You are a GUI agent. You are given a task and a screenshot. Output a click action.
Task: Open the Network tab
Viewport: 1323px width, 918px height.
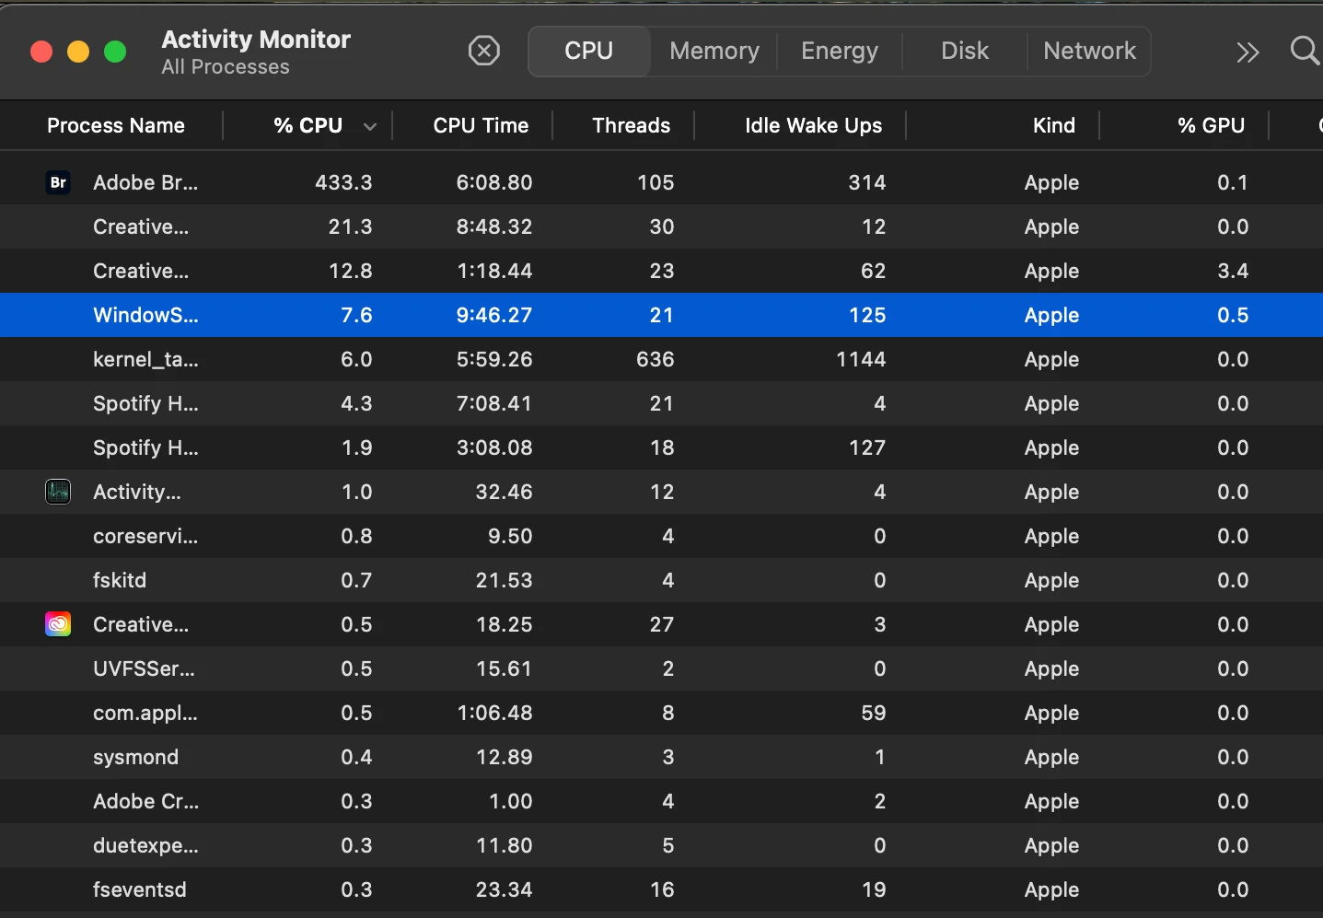(x=1089, y=51)
